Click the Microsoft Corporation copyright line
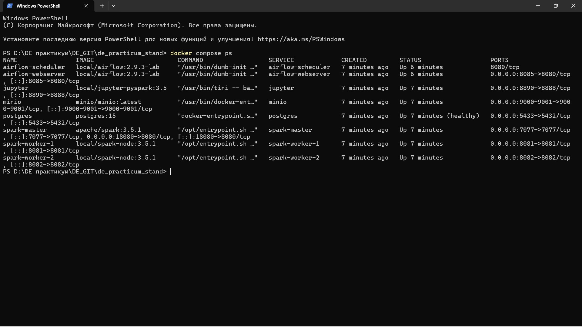Viewport: 582px width, 327px height. pyautogui.click(x=130, y=25)
